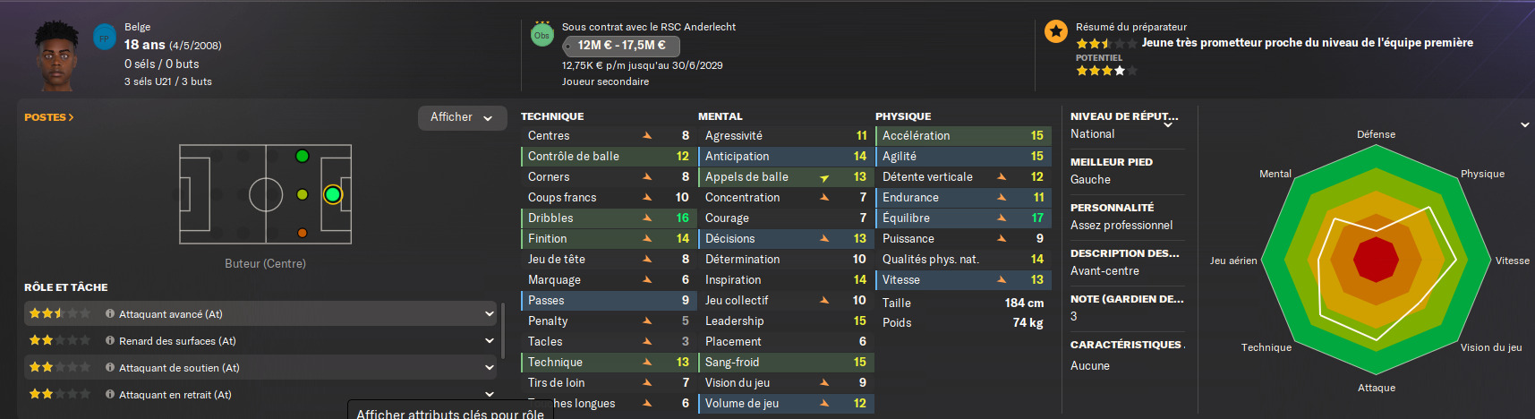
Task: Select the highlighted striker position dot on pitch
Action: pos(332,194)
